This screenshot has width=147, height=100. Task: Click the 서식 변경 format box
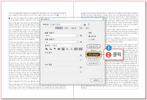coord(62,70)
